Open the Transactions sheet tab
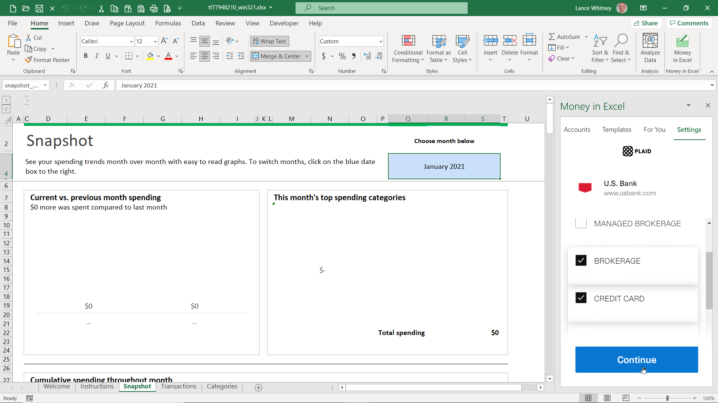718x403 pixels. pos(178,387)
